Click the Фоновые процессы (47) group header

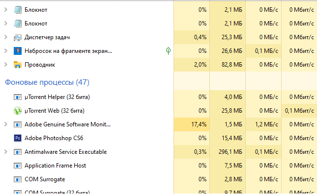(47, 82)
